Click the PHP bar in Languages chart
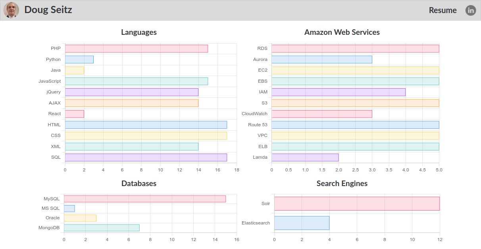Screen dimensions: 481x249 tap(136, 49)
